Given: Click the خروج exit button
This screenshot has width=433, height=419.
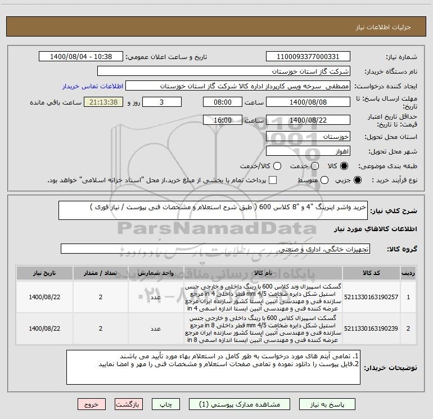Looking at the screenshot, I should pos(92,404).
